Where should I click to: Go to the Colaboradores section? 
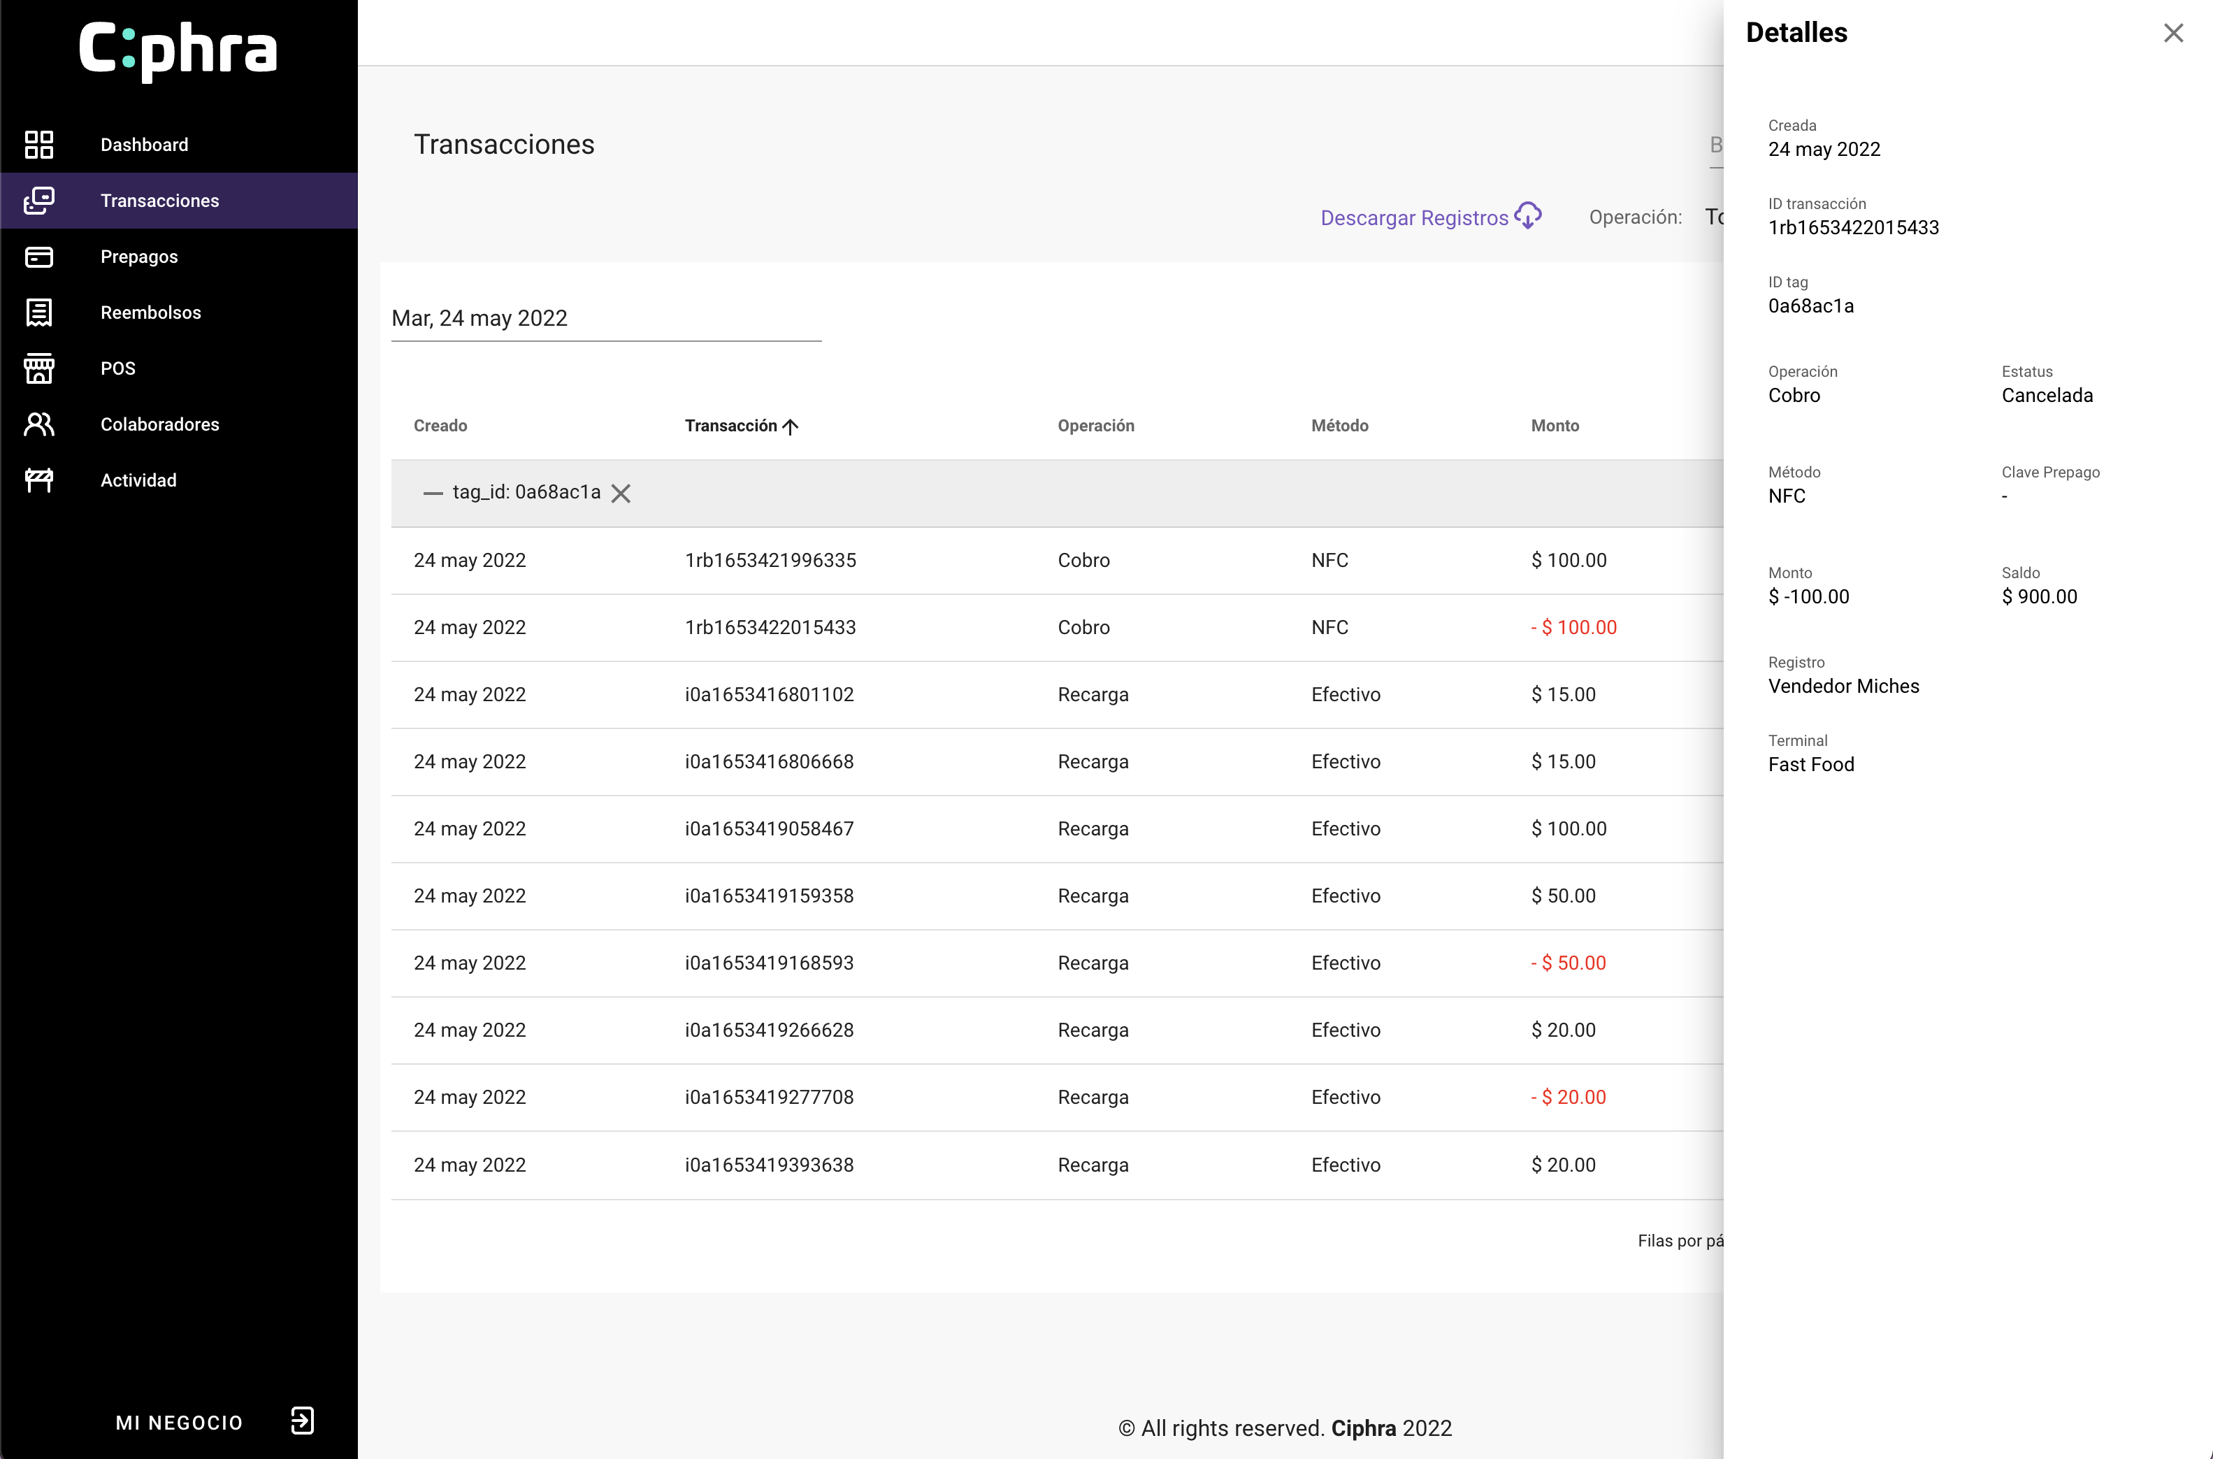coord(160,424)
